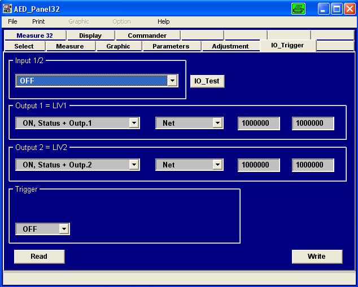Click the grayed-out Option menu item
358x287 pixels.
click(122, 21)
